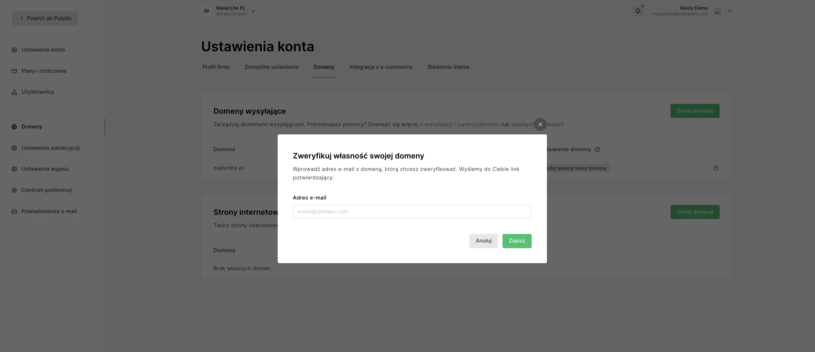The height and width of the screenshot is (352, 815).
Task: Open Ustawienia subskrypcji in sidebar
Action: coord(51,148)
